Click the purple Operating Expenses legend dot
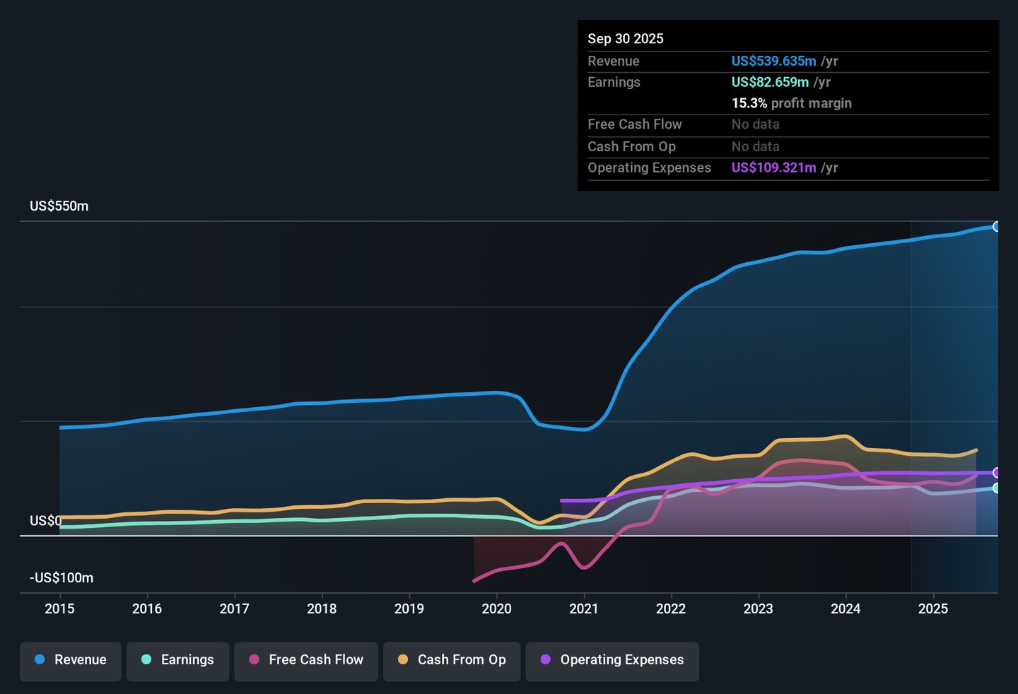The image size is (1018, 694). (x=546, y=659)
